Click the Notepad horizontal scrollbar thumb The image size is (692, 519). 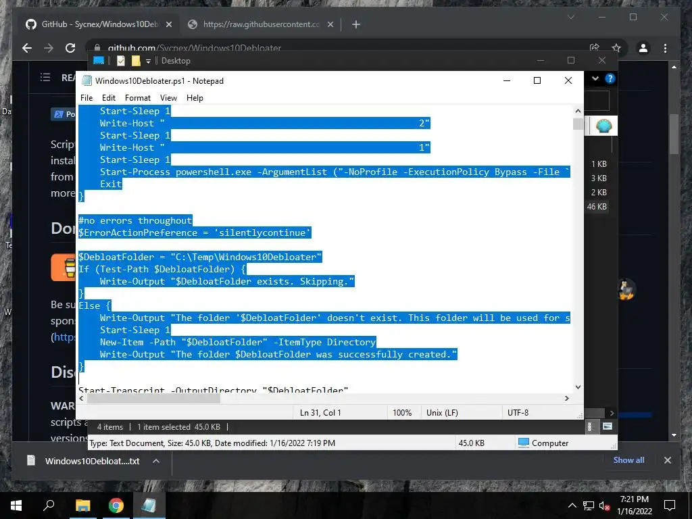tap(153, 398)
